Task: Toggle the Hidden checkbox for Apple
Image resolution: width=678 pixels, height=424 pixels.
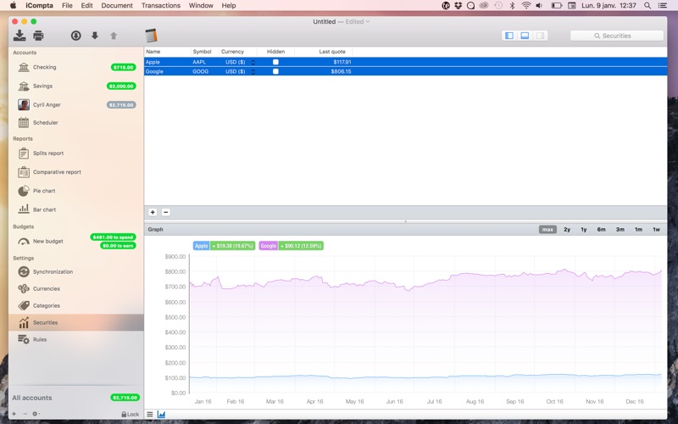Action: (x=275, y=62)
